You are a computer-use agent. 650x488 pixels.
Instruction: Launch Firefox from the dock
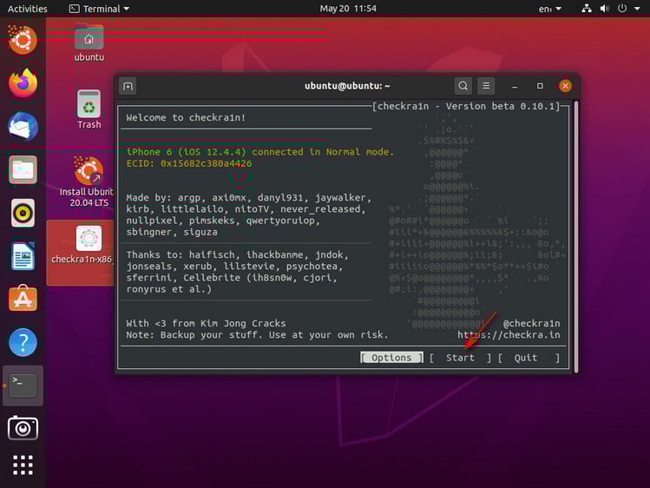pyautogui.click(x=23, y=83)
